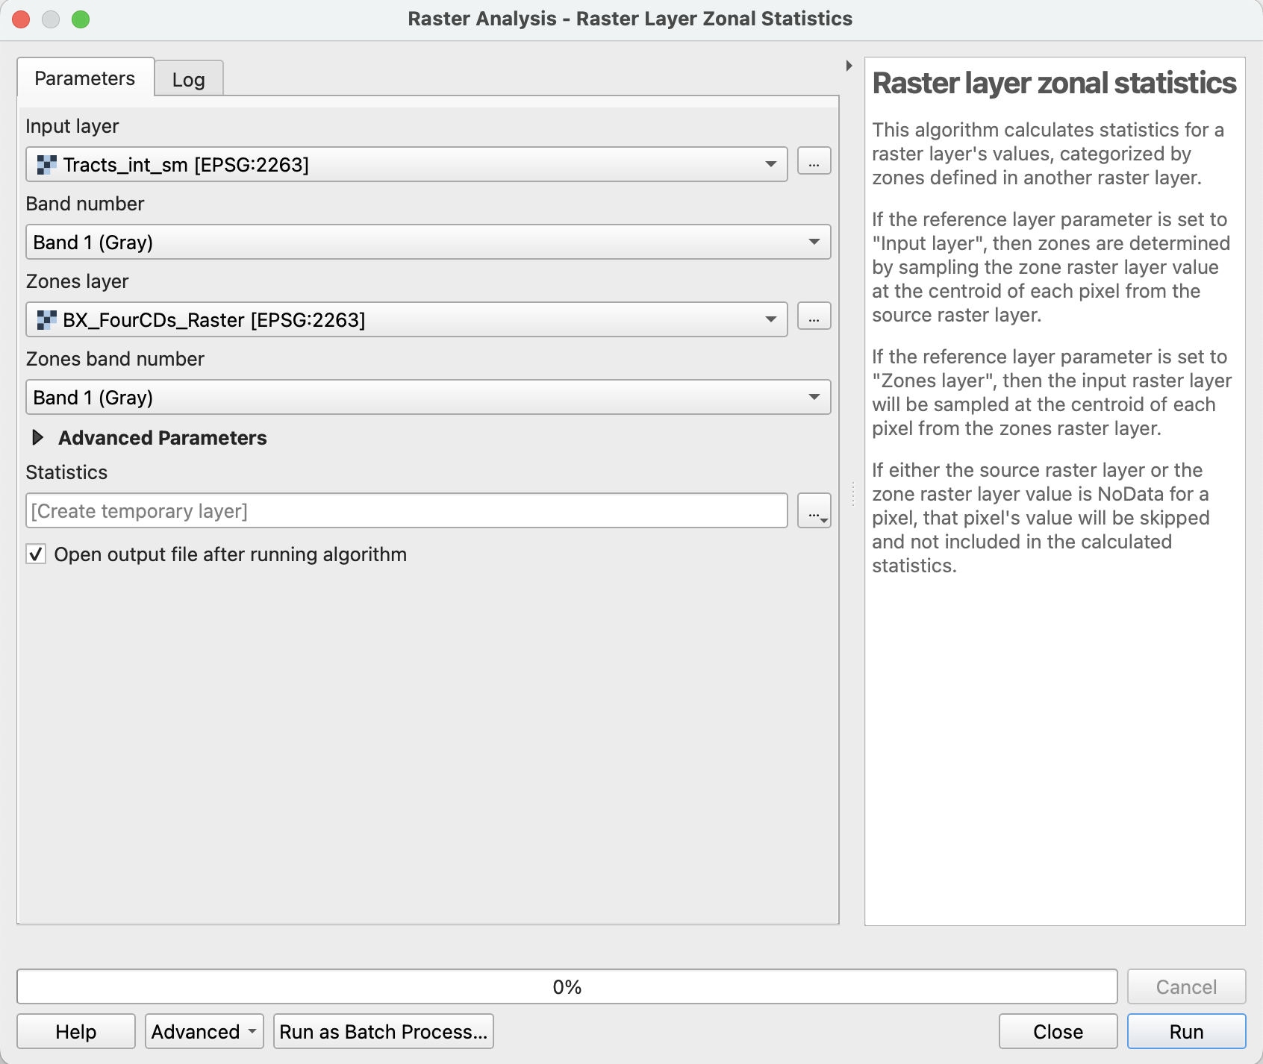This screenshot has width=1263, height=1064.
Task: Click the red window close button
Action: point(21,19)
